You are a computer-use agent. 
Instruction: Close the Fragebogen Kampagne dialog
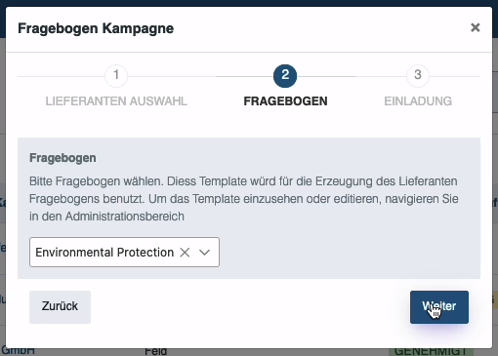(476, 27)
